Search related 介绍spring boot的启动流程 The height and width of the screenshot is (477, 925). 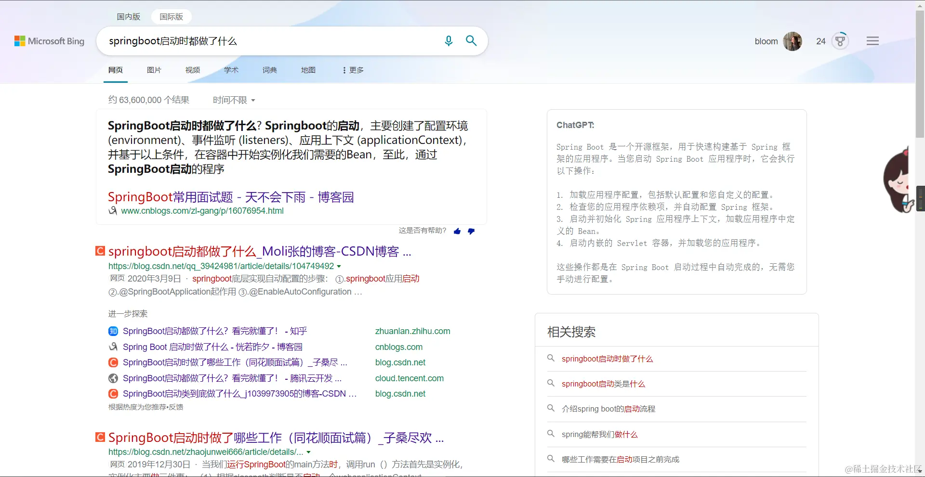pyautogui.click(x=608, y=409)
